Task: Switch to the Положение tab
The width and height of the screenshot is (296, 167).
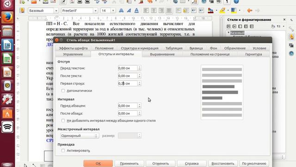Action: (x=104, y=48)
